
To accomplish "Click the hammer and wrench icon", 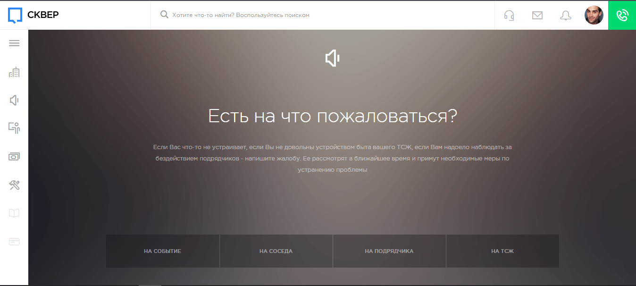I will tap(14, 185).
